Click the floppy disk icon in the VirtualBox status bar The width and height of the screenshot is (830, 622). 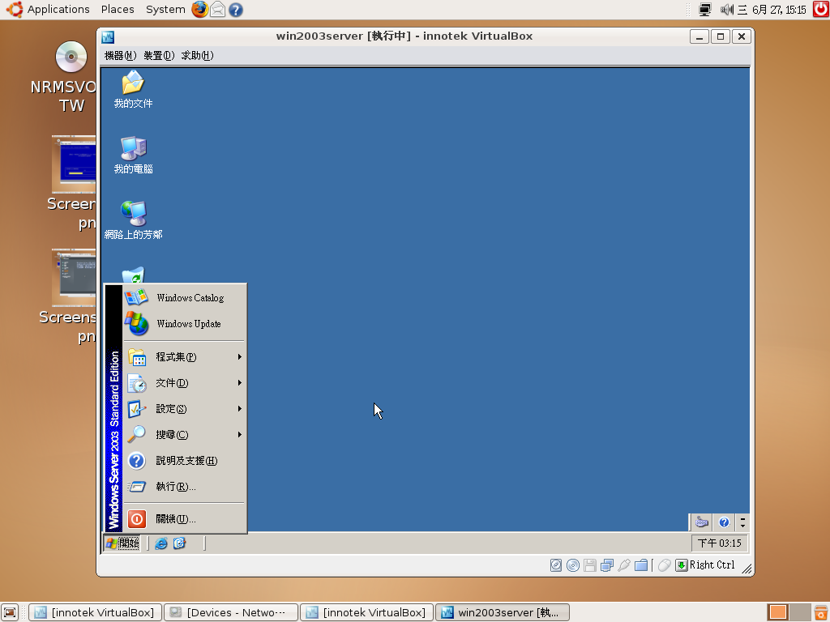590,565
